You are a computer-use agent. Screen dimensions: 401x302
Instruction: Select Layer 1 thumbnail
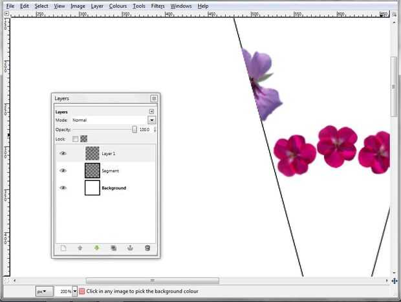[92, 153]
